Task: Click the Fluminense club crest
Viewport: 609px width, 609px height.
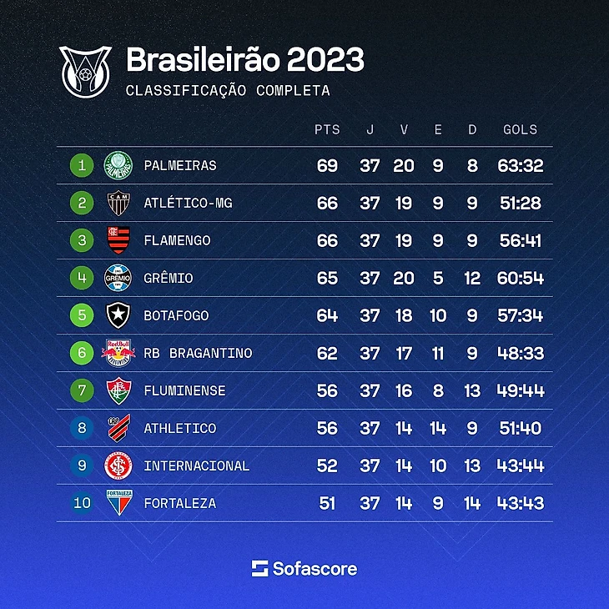Action: point(117,390)
